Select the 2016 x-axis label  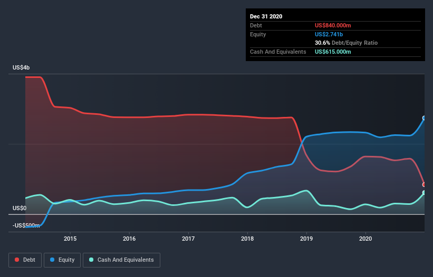coord(129,239)
